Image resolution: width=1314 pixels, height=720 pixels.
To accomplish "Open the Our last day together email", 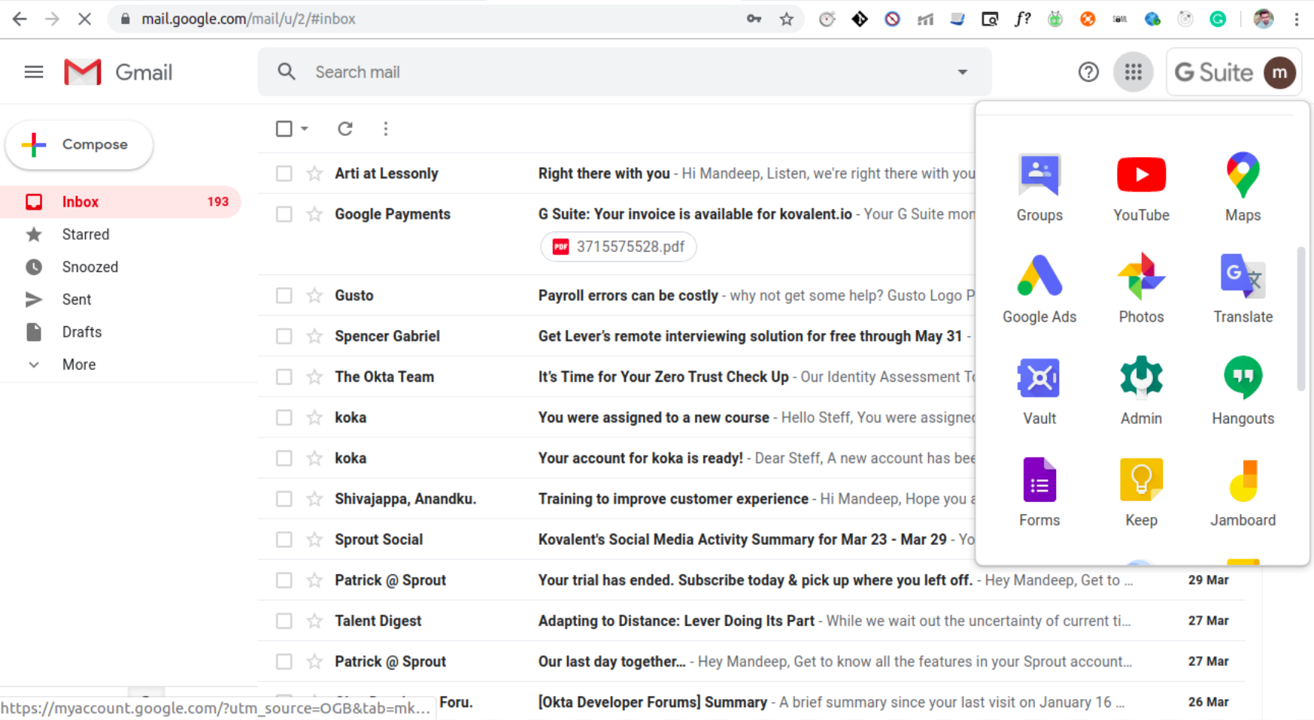I will pos(611,661).
